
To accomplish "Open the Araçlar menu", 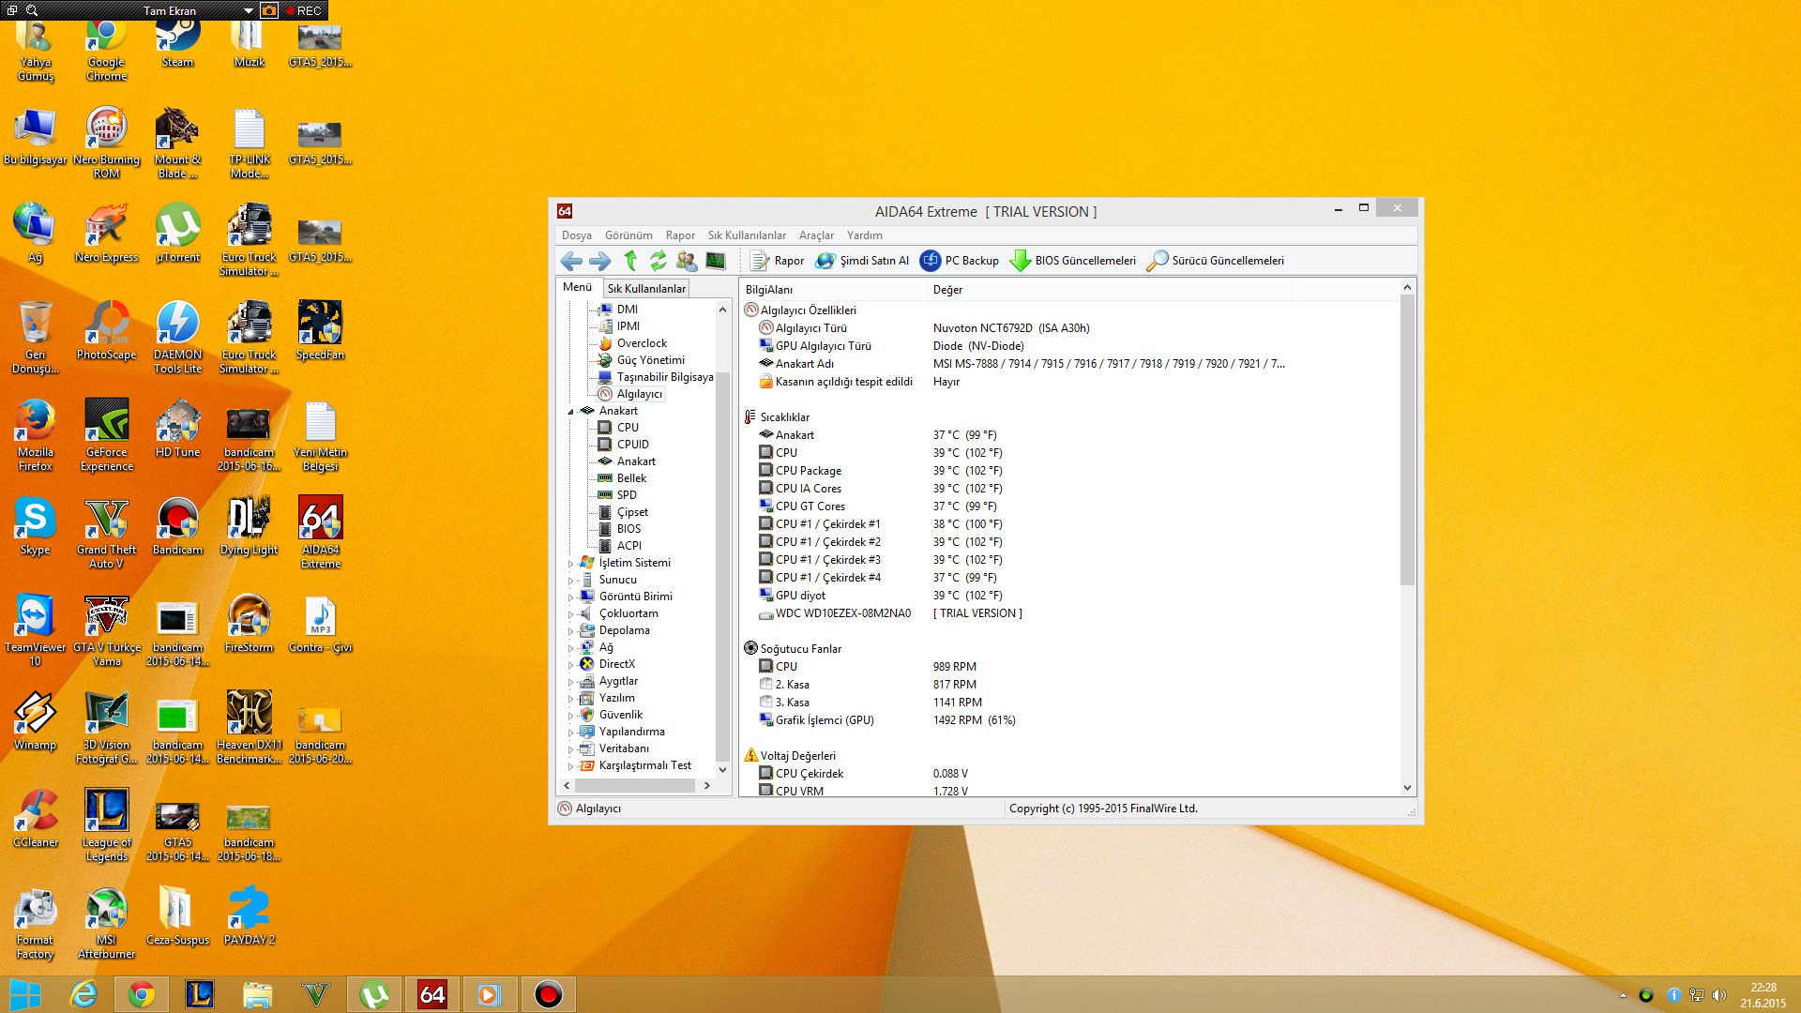I will (816, 235).
